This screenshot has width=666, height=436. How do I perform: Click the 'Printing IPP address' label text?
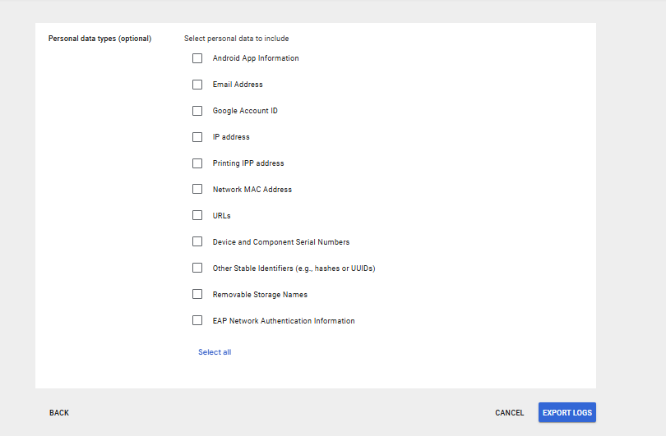tap(248, 163)
